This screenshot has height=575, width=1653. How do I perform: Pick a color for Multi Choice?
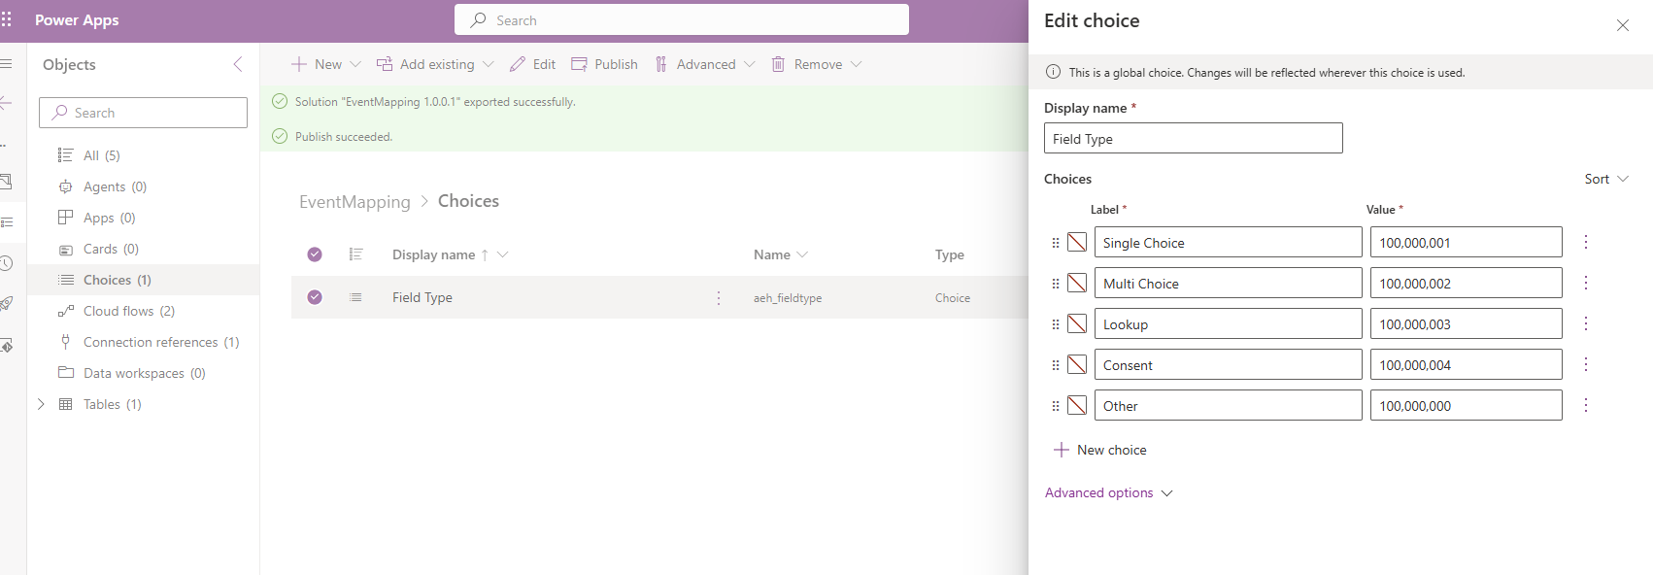(x=1077, y=283)
